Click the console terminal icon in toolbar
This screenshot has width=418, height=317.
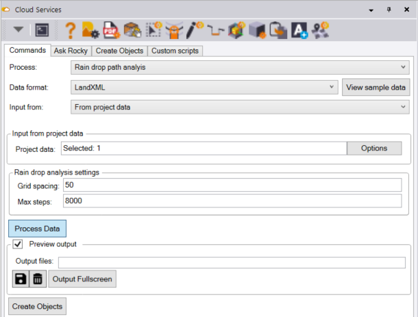click(42, 29)
